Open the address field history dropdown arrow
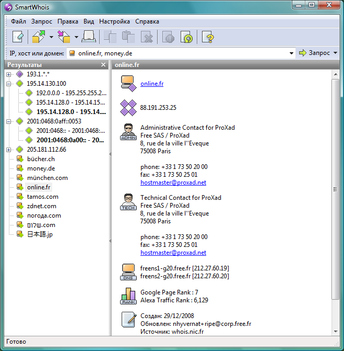Image resolution: width=344 pixels, height=351 pixels. point(291,53)
